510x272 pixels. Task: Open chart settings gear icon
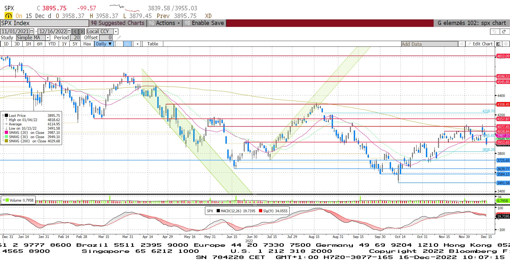tap(506, 44)
